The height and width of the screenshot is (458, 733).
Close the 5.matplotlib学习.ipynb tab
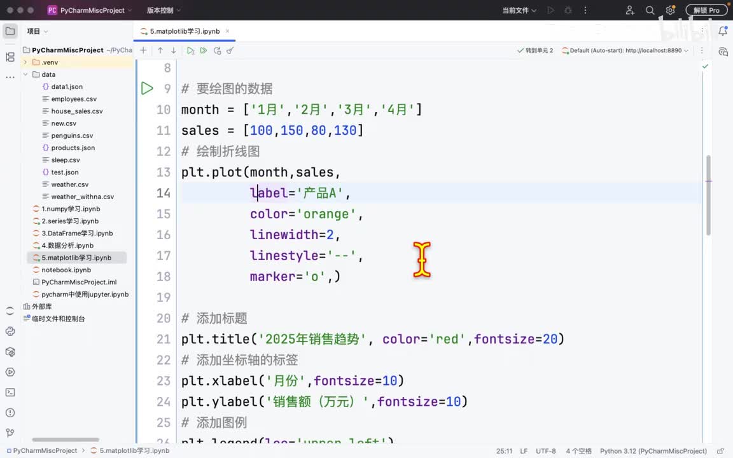point(228,31)
